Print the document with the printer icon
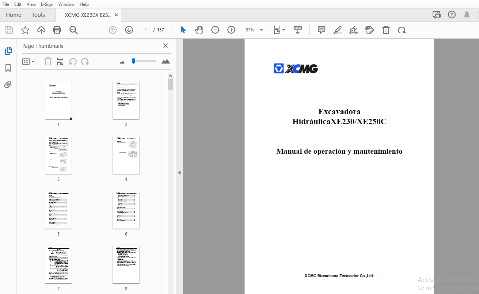479x294 pixels. [57, 30]
